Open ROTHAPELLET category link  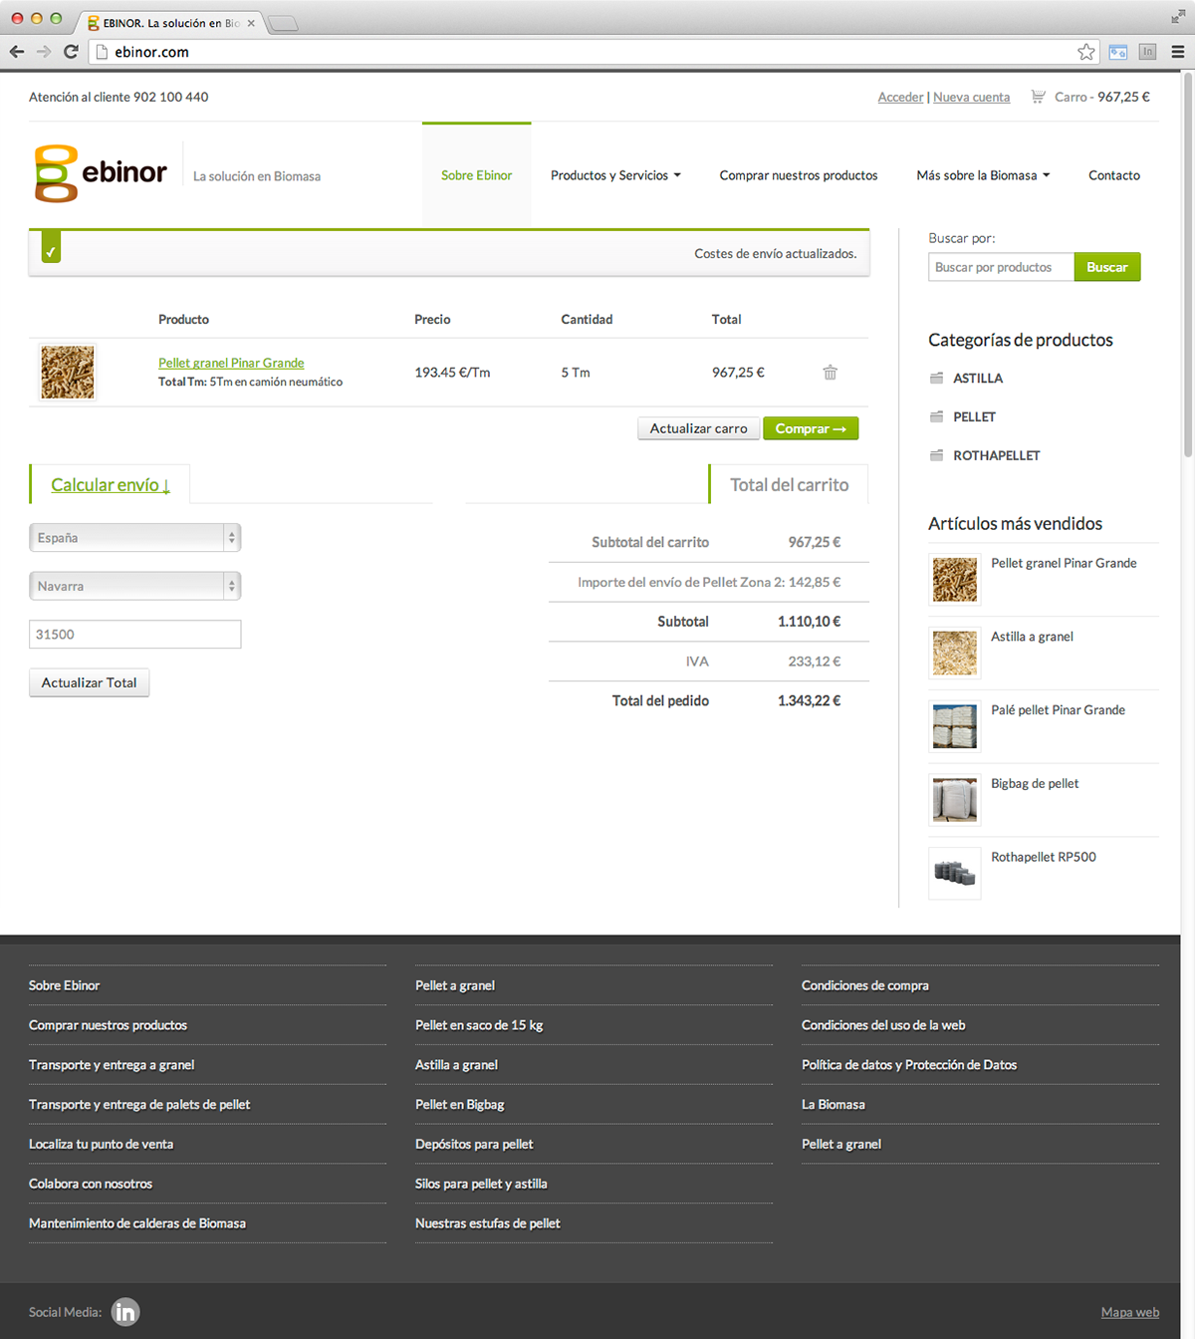point(997,455)
